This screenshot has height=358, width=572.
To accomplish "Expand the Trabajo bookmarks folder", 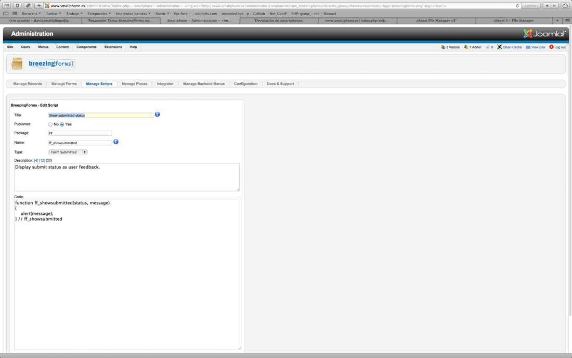I will pyautogui.click(x=74, y=14).
